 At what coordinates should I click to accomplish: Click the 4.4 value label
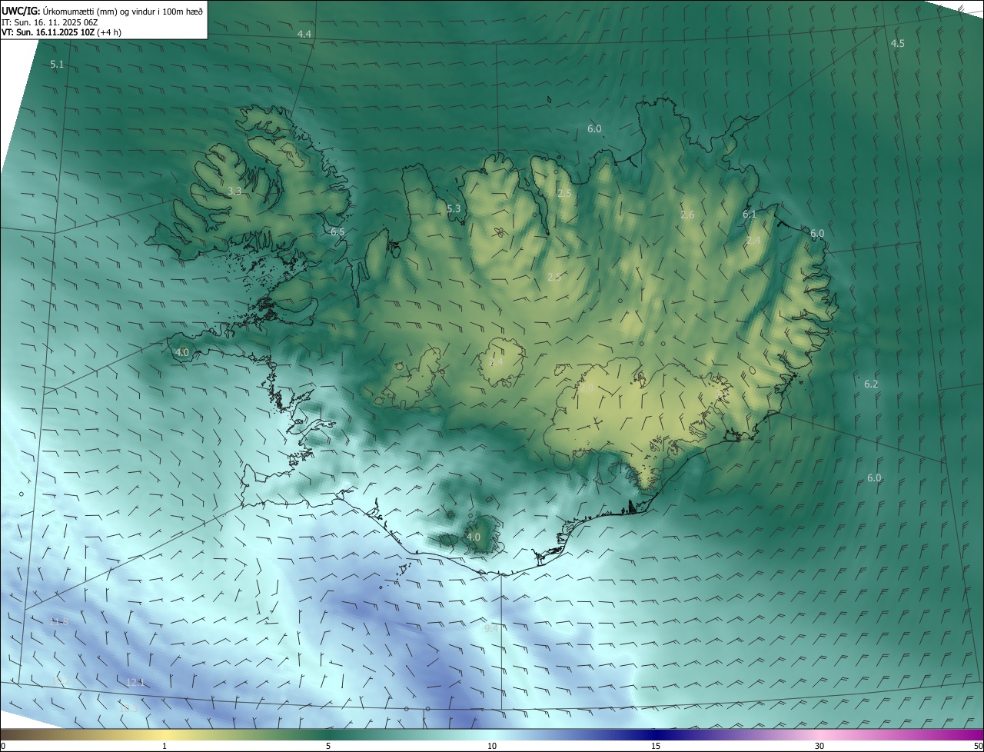(304, 35)
